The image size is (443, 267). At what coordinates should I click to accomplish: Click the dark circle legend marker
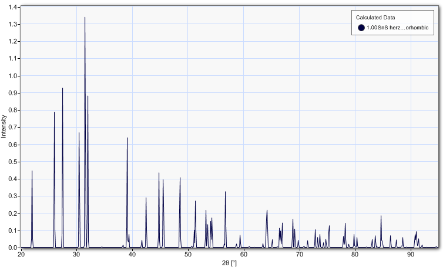pos(361,28)
